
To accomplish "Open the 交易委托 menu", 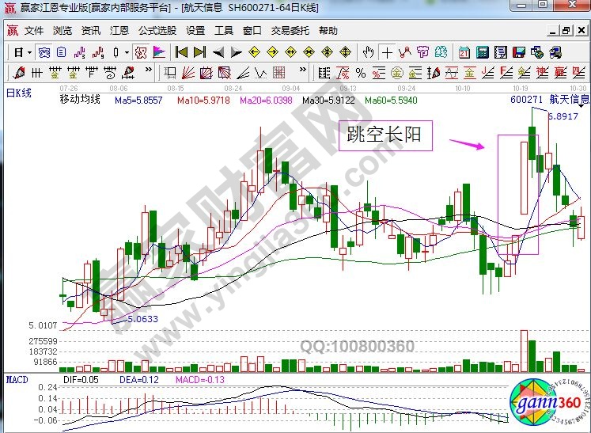I will point(290,31).
